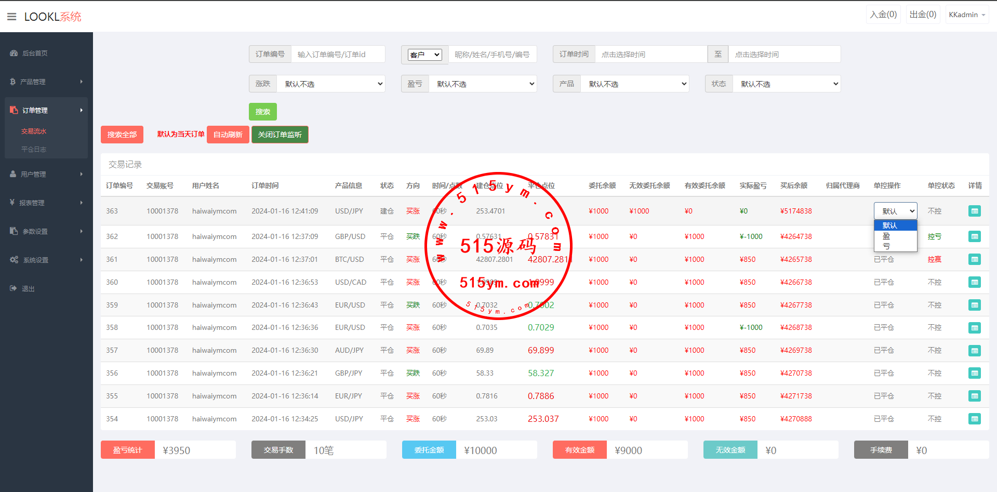
Task: Click the bitcoin icon for 产品管理
Action: [x=12, y=82]
